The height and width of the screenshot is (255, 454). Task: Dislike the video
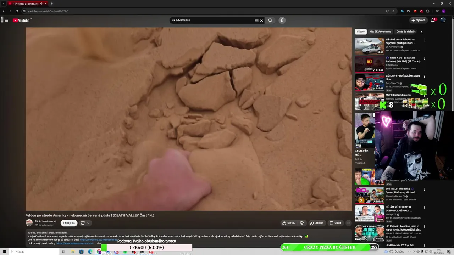(x=302, y=223)
